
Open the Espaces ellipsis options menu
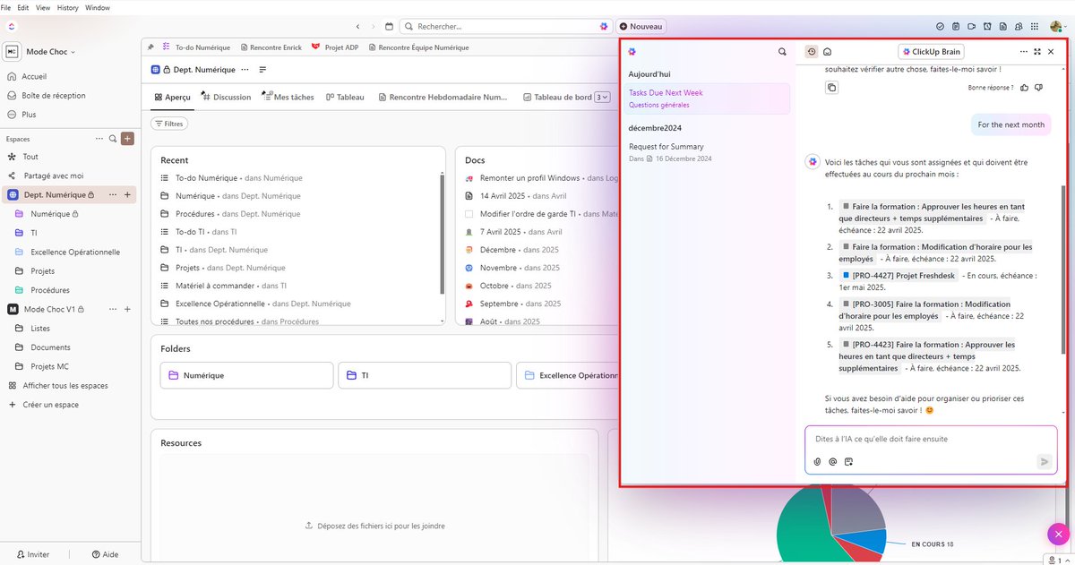[x=99, y=139]
